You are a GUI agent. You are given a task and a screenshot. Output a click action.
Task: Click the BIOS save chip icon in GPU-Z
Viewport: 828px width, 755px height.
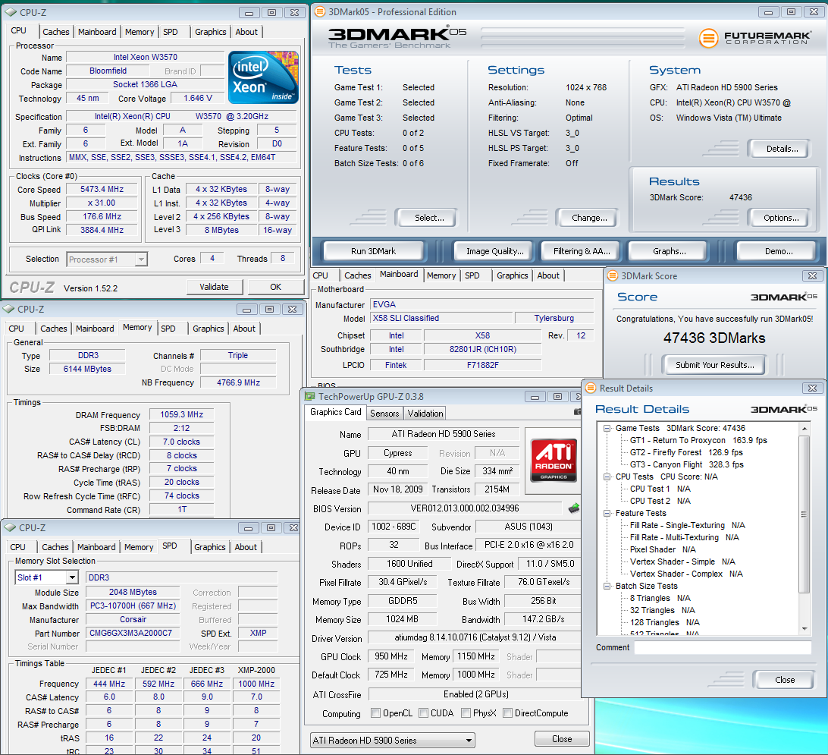click(x=574, y=508)
